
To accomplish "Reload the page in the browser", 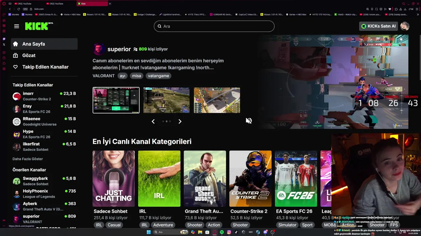I will coord(18,9).
